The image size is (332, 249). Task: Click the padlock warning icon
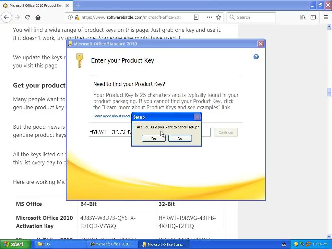pyautogui.click(x=77, y=17)
